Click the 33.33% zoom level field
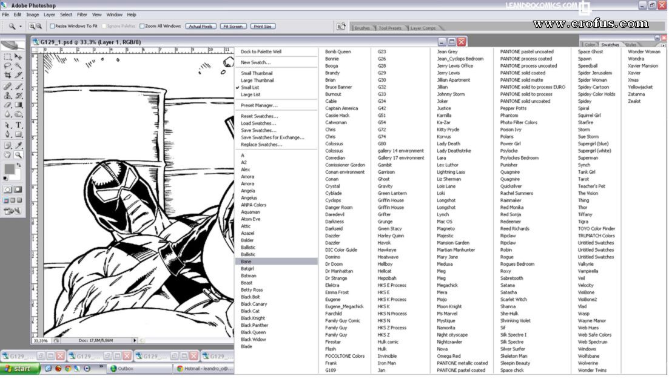This screenshot has height=379, width=669. (41, 341)
